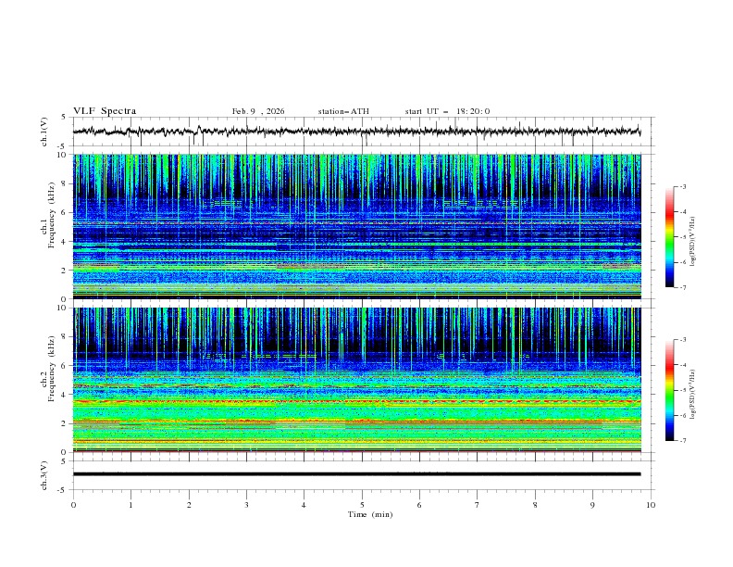This screenshot has width=733, height=567.
Task: Click the VLF Spectra title text
Action: pos(105,111)
